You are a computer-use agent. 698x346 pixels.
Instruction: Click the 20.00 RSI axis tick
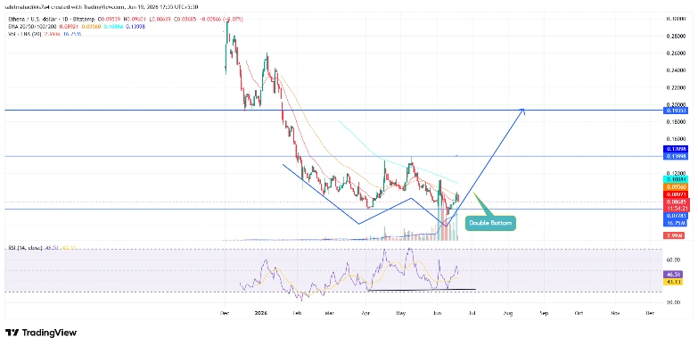click(x=673, y=303)
